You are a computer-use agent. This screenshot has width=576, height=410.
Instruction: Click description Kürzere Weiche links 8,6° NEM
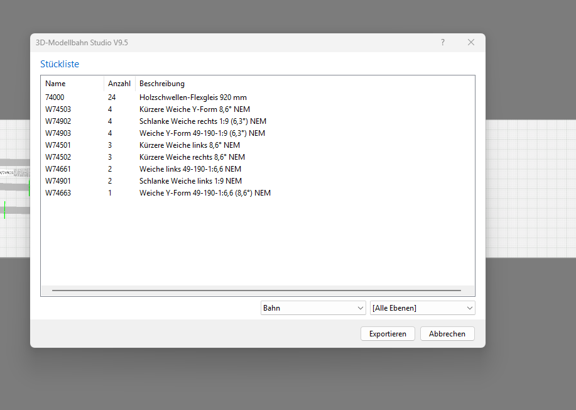coord(190,145)
